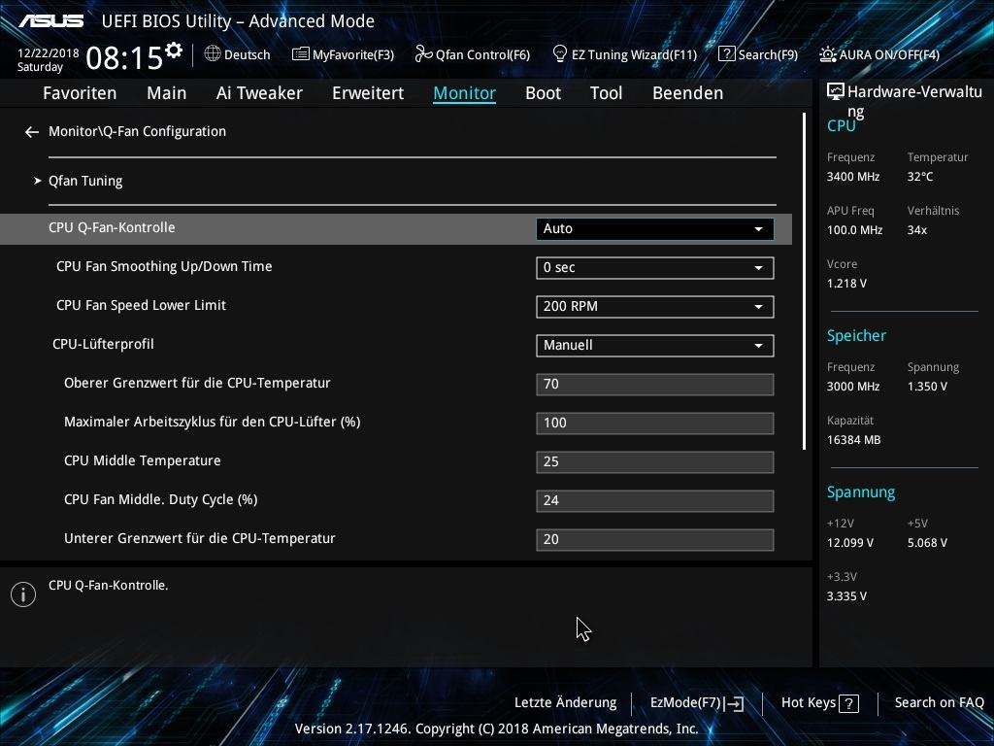Click the Monitor\Q-Fan Configuration breadcrumb
This screenshot has width=994, height=746.
coord(137,131)
